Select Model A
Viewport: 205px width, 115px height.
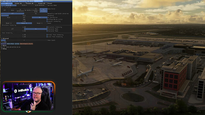point(9,23)
